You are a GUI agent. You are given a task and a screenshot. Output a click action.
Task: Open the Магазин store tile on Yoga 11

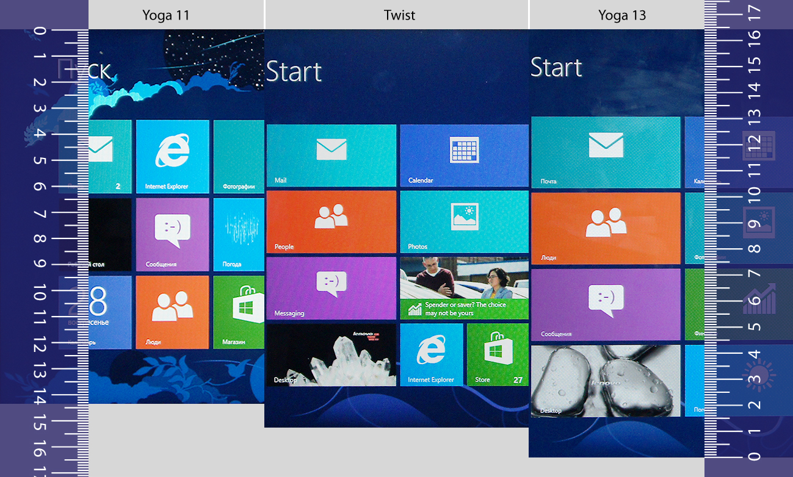pos(239,312)
